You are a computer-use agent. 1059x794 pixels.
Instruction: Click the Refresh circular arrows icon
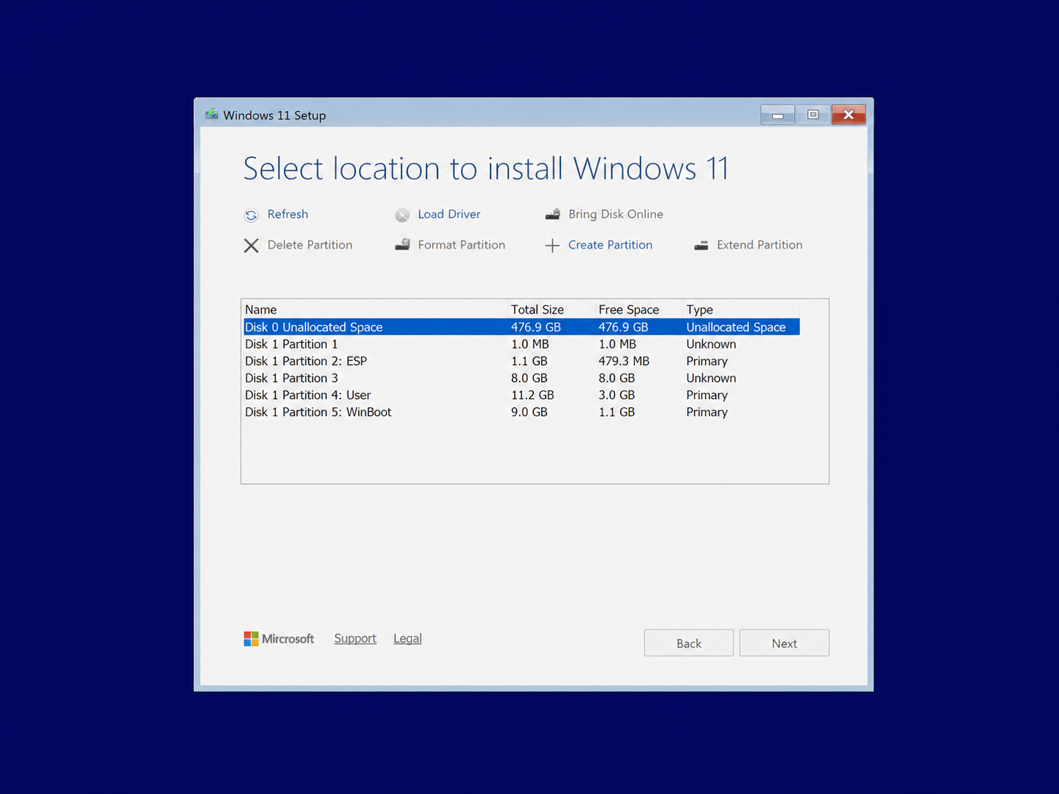coord(251,215)
